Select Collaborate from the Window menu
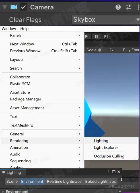140x193 pixels. point(42,77)
